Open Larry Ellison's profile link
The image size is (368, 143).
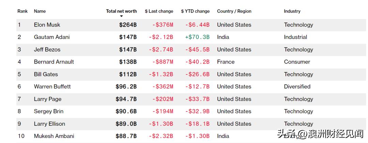[x=49, y=124]
